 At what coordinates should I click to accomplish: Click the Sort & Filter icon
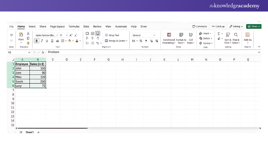tap(228, 35)
